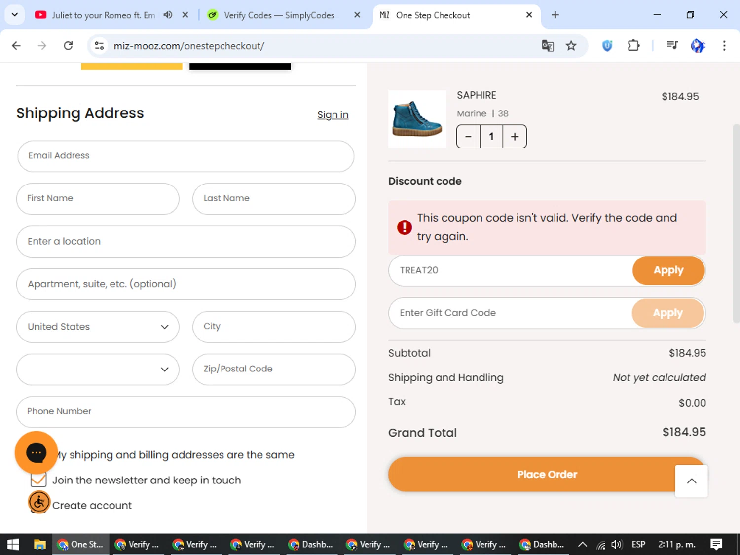Focus the City field
This screenshot has height=555, width=740.
[x=274, y=327]
